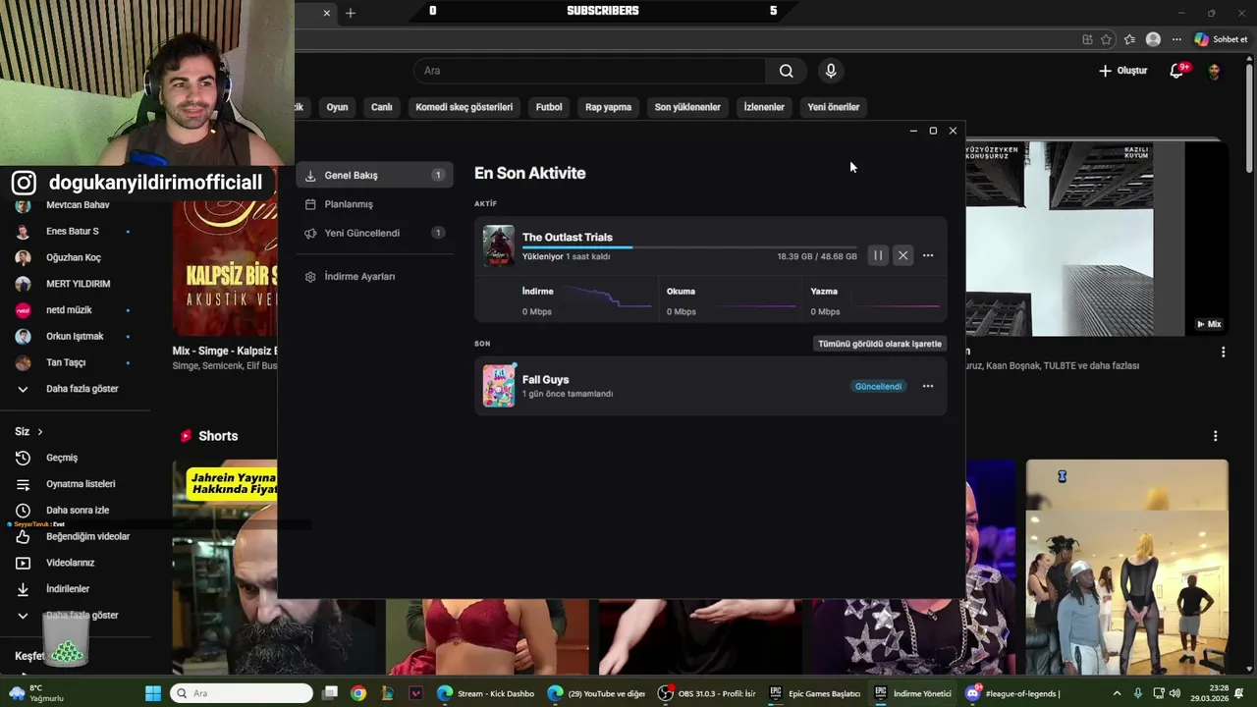Viewport: 1257px width, 707px height.
Task: Open Daha sonra izle in sidebar
Action: pos(75,511)
